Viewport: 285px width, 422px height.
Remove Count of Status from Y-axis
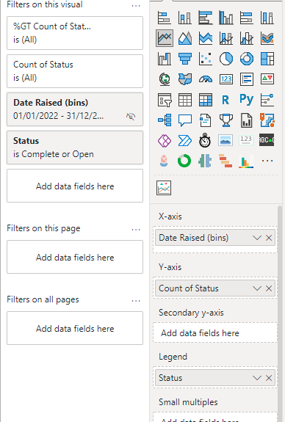coord(269,288)
